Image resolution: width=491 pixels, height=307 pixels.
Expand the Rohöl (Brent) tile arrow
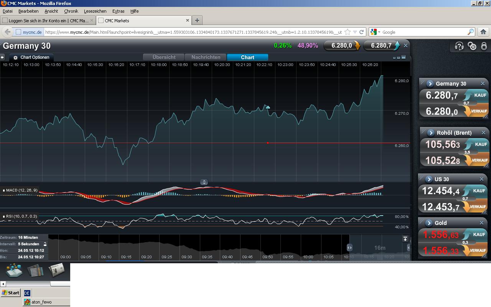pyautogui.click(x=430, y=133)
